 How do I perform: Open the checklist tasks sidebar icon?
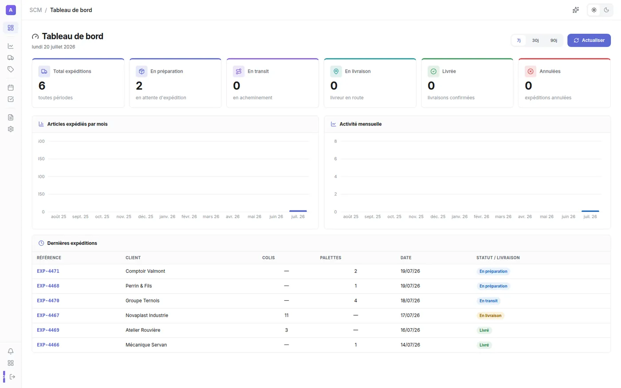click(x=11, y=99)
